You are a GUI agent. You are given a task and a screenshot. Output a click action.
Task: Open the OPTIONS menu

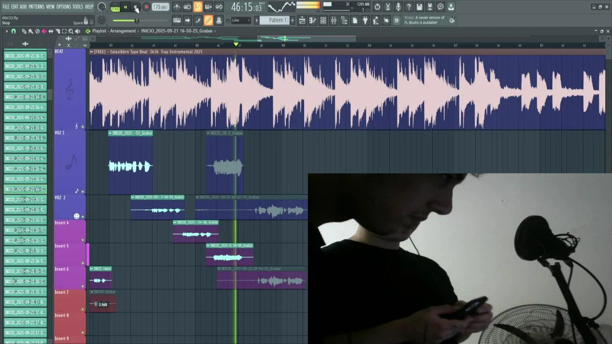click(64, 7)
